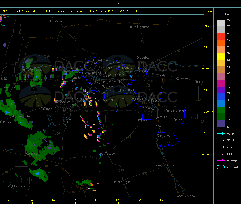Click the R_Padre map label
The image size is (241, 204).
[x=153, y=101]
